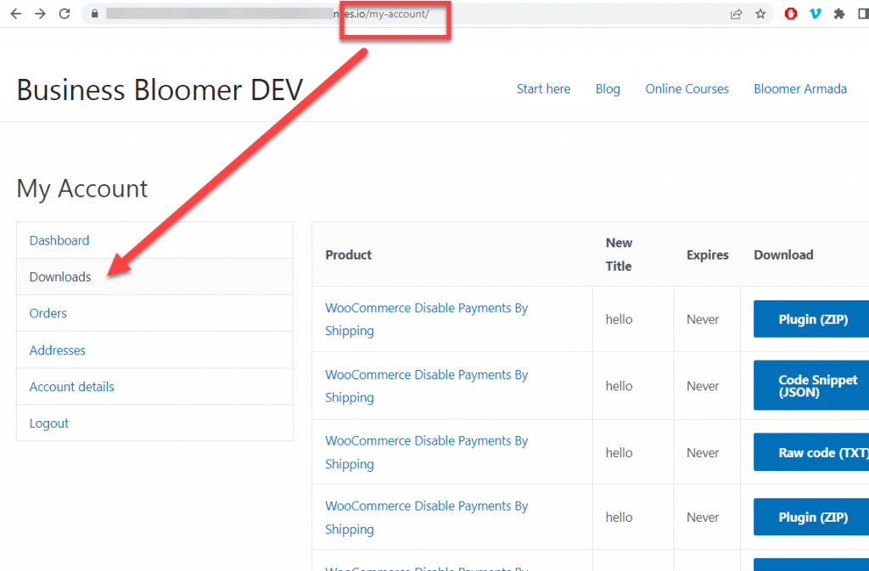Viewport: 869px width, 571px height.
Task: Open the blue Vimeo extension icon
Action: [x=815, y=14]
